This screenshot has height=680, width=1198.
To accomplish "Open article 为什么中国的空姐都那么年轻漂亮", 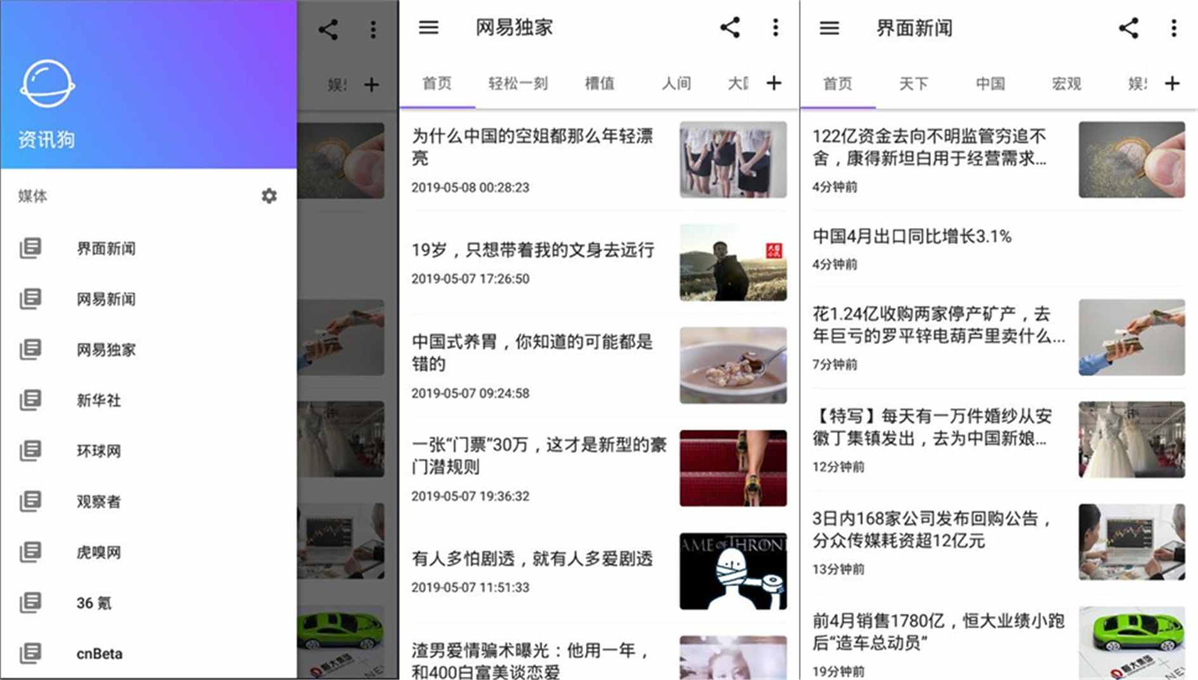I will (532, 146).
